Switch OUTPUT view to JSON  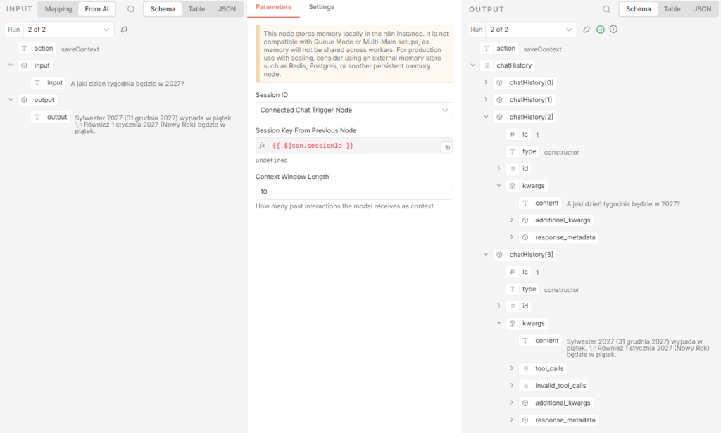pyautogui.click(x=702, y=9)
